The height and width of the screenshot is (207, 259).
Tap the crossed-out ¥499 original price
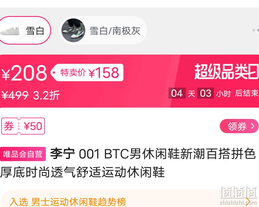[15, 95]
